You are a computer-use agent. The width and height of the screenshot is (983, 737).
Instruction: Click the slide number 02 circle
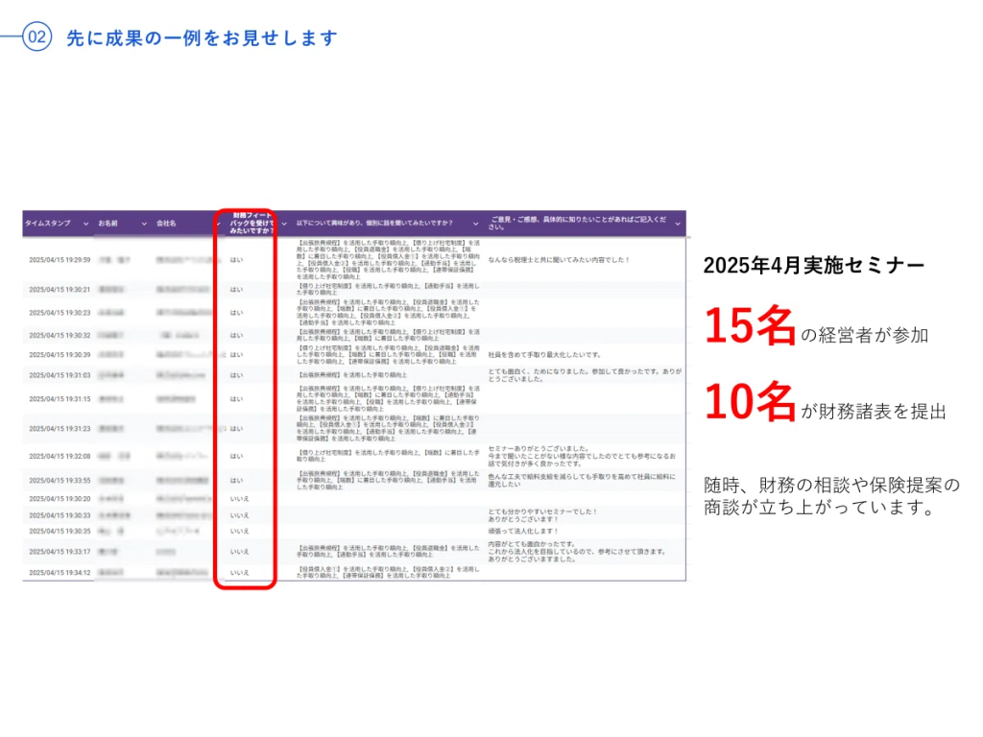click(x=37, y=36)
